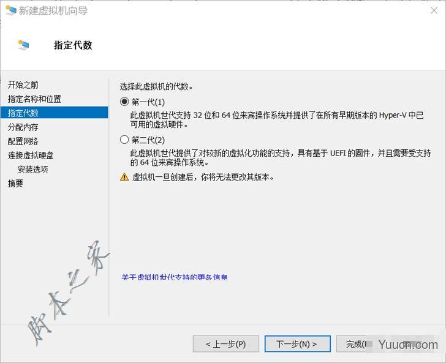Select the 第二代(2) radio button
Image resolution: width=446 pixels, height=363 pixels.
[x=124, y=140]
